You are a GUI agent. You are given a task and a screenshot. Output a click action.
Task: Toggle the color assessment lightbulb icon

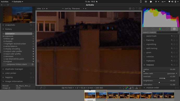(123, 88)
